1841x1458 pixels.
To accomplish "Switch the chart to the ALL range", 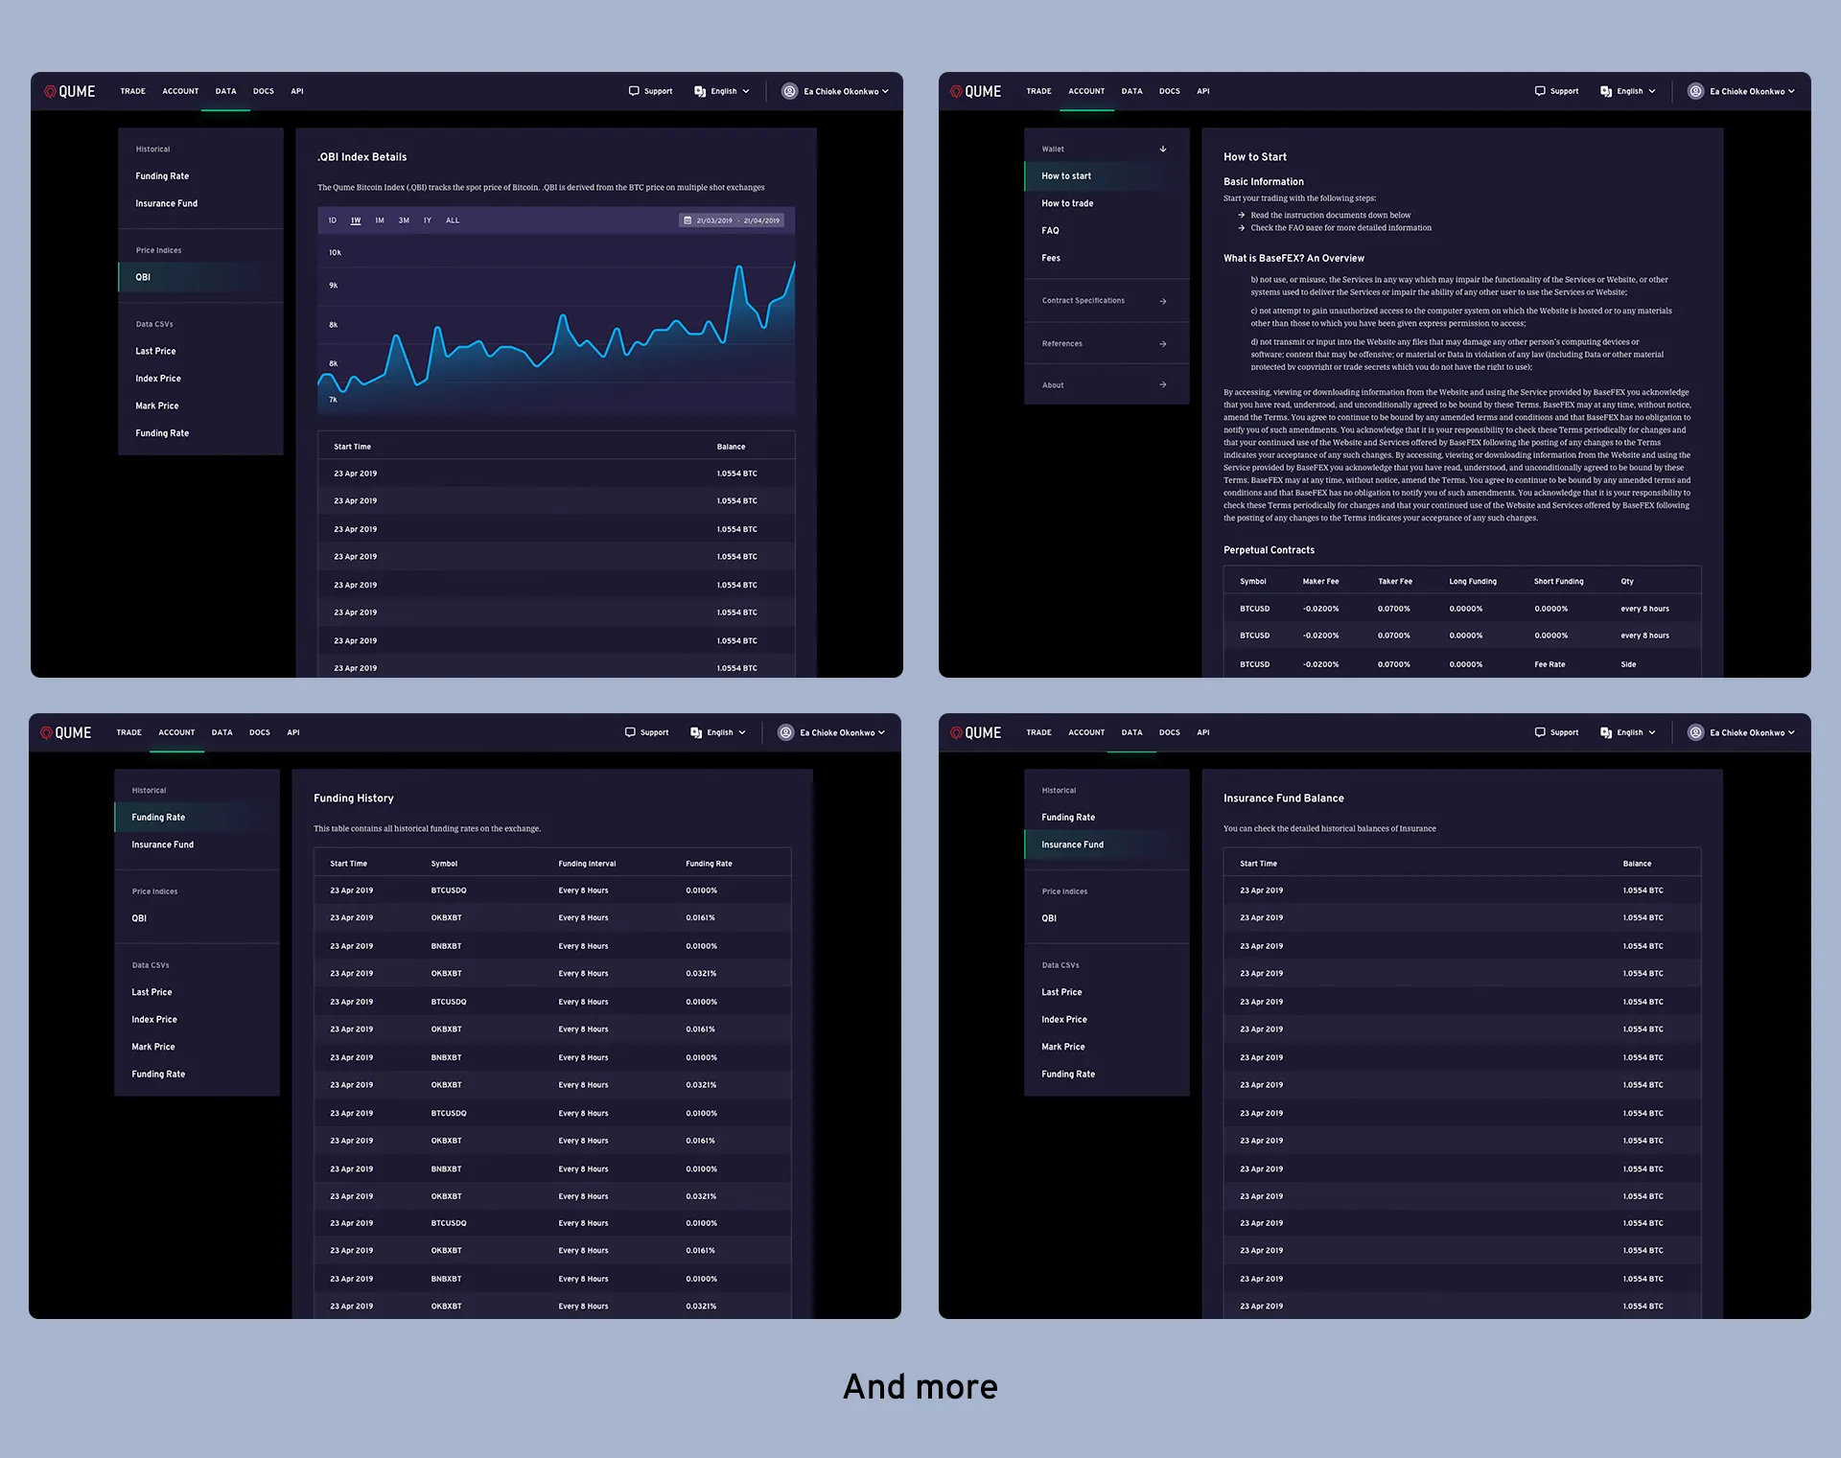I will click(453, 220).
